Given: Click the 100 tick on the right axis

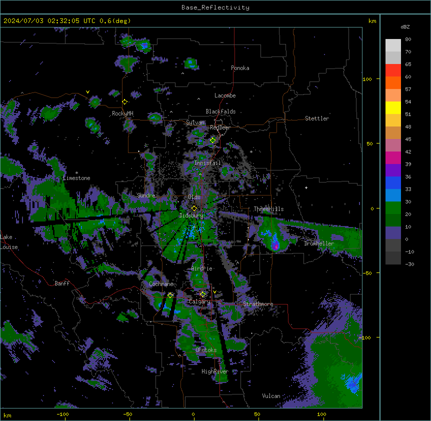Looking at the screenshot, I should click(367, 79).
